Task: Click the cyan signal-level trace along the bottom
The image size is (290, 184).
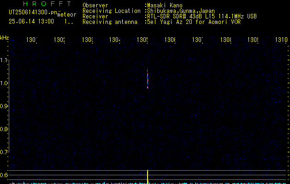Action: coord(148,183)
